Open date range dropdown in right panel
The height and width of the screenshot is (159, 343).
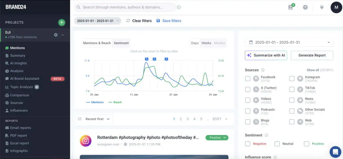click(x=289, y=42)
